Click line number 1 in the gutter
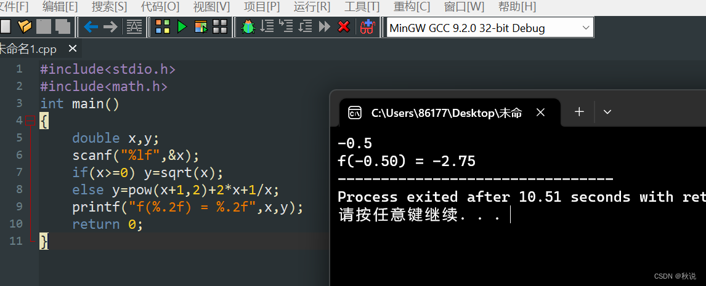The width and height of the screenshot is (706, 286). 19,70
